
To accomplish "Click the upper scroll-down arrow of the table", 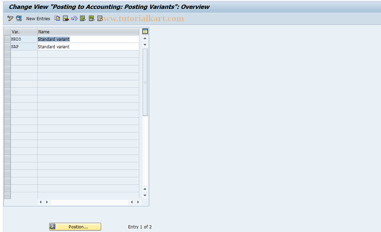I will point(145,45).
